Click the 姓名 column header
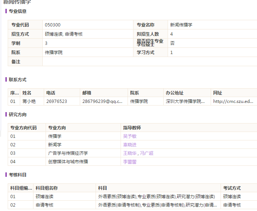 pyautogui.click(x=27, y=93)
